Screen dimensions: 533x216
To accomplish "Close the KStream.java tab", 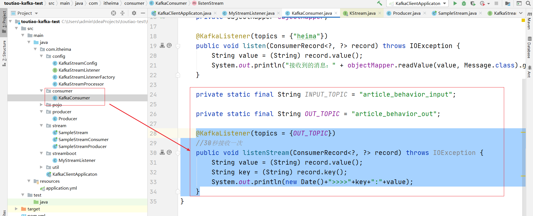I will tap(380, 13).
